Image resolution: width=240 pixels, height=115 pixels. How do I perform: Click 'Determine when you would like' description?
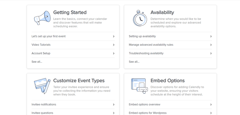[176, 22]
